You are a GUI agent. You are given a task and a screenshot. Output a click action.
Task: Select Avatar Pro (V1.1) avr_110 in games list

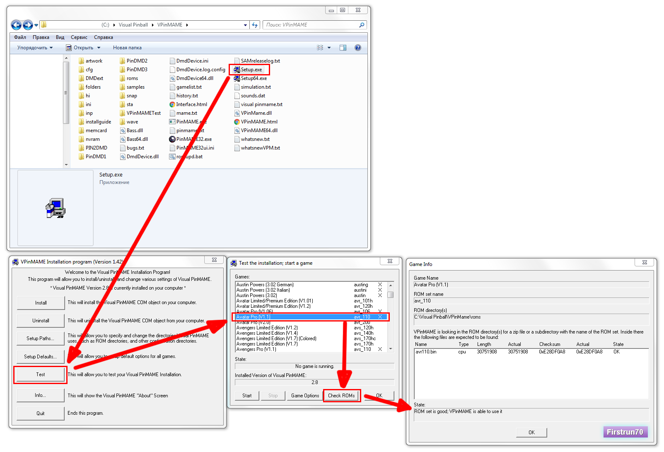[x=311, y=317]
